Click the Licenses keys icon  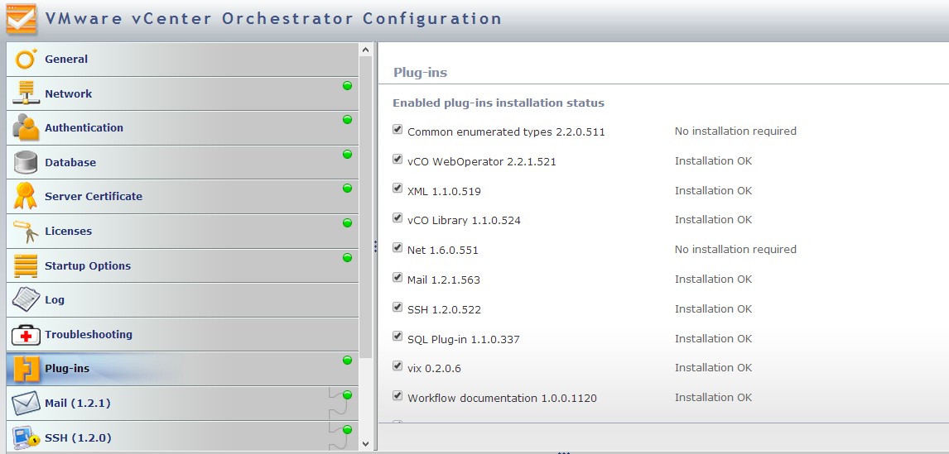coord(26,232)
